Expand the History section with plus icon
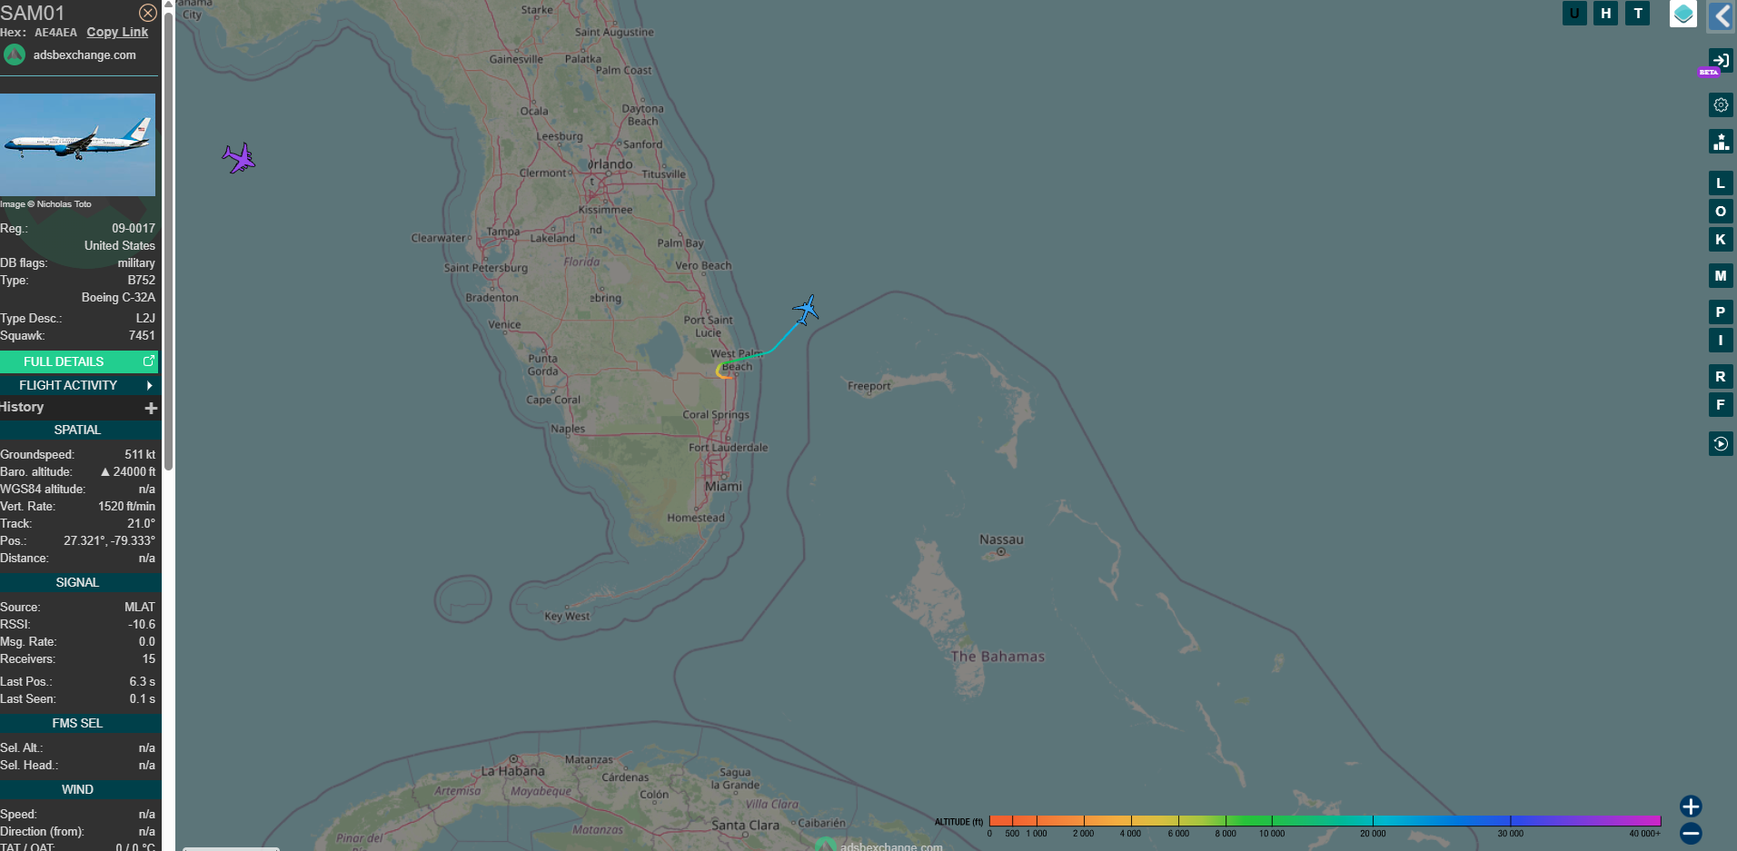The width and height of the screenshot is (1737, 851). (x=151, y=408)
